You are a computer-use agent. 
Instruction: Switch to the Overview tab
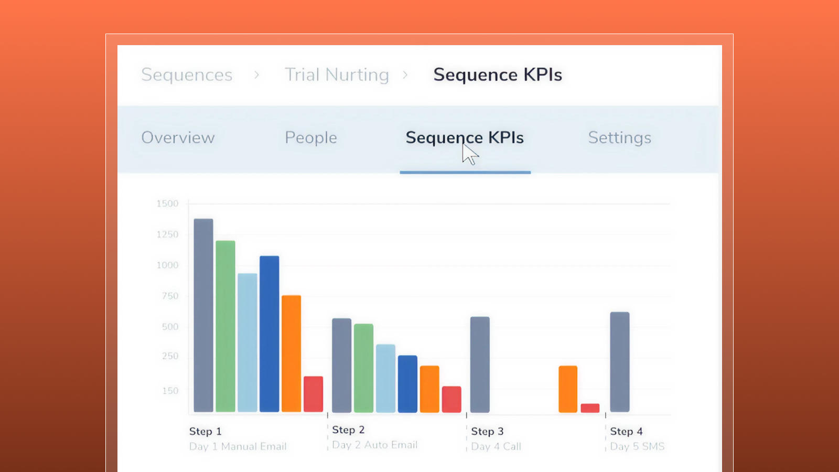(x=177, y=137)
